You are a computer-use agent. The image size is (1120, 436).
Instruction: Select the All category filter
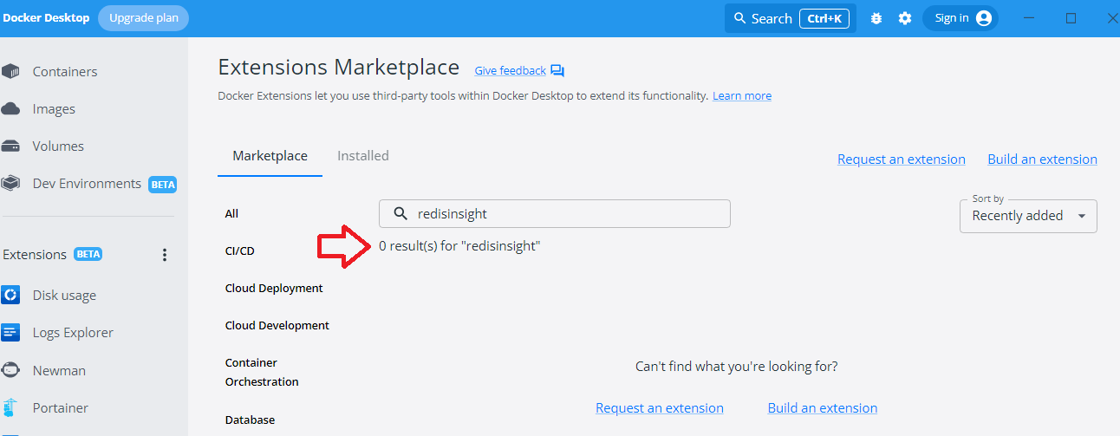231,213
